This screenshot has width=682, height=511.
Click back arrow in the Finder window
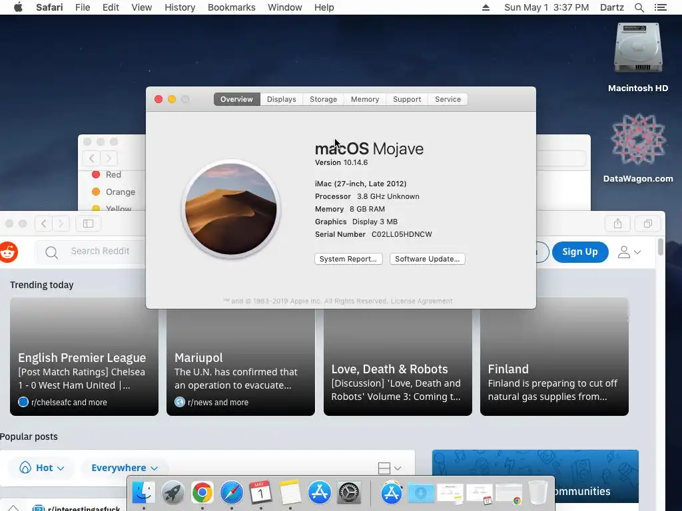coord(91,158)
